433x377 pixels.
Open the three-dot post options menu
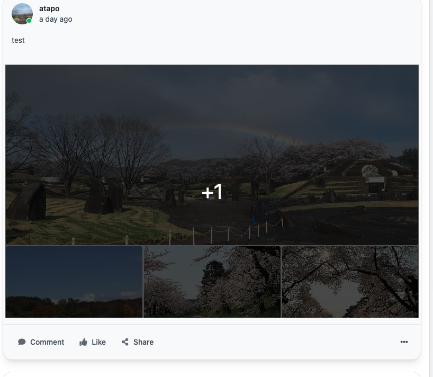coord(404,342)
